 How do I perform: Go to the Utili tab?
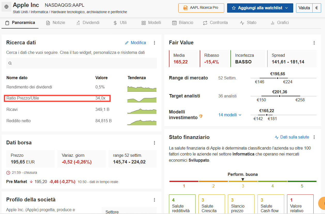pos(120,23)
